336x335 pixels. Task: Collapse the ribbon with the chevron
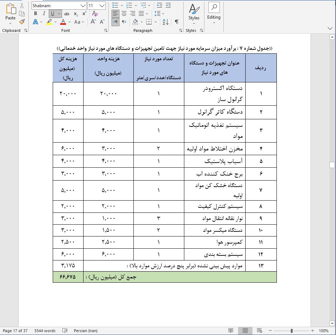point(330,28)
